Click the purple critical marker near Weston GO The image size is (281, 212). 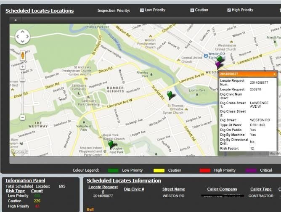pyautogui.click(x=217, y=65)
